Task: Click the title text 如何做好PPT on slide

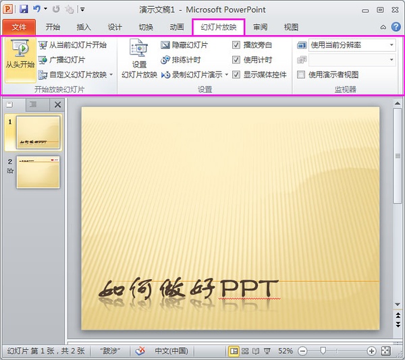Action: [x=188, y=288]
